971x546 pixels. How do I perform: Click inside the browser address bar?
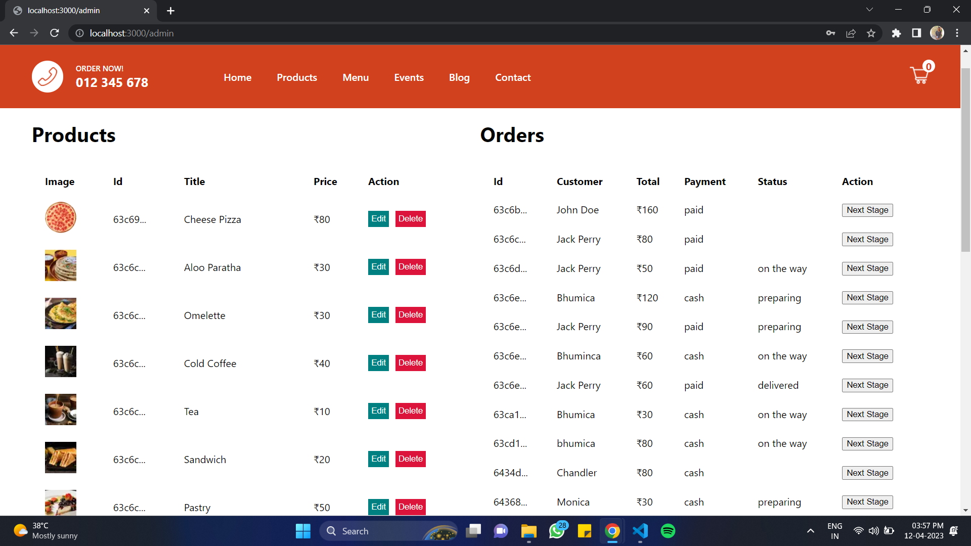(202, 33)
